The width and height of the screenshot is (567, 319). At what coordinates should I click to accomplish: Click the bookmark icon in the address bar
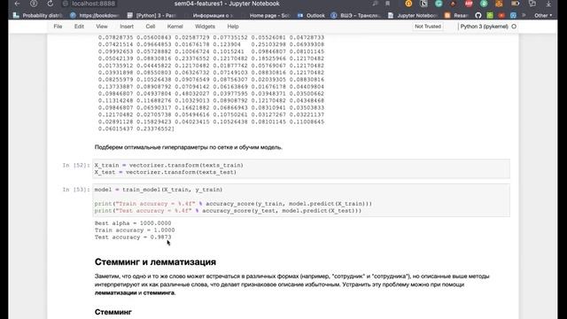[387, 4]
